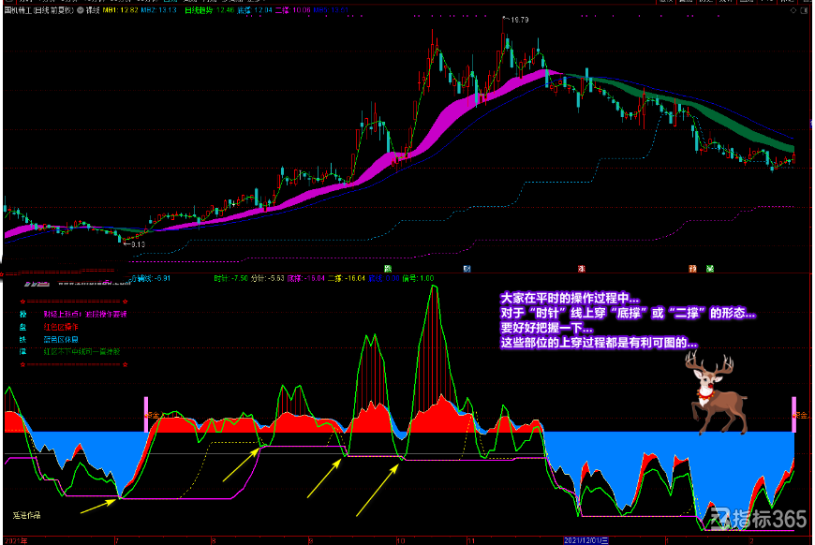Click the 延进作品 label in indicator pane
Screen dimensions: 815x545
pyautogui.click(x=26, y=515)
